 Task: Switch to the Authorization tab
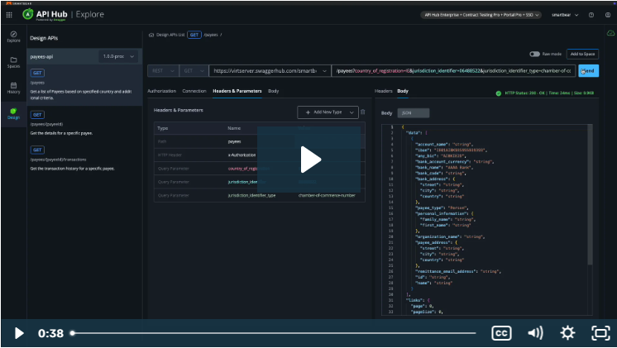click(162, 91)
